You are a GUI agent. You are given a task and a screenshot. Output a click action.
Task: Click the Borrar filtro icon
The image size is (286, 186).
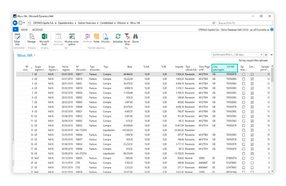[127, 37]
